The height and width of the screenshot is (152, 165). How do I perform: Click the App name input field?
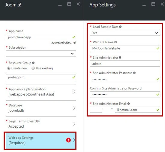click(41, 37)
